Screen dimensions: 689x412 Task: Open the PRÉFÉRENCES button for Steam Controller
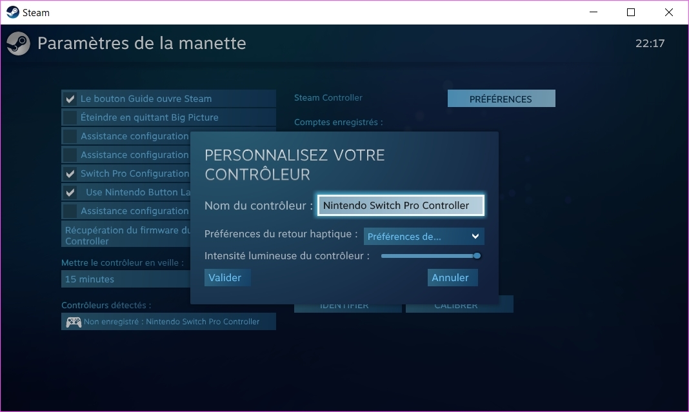(501, 99)
